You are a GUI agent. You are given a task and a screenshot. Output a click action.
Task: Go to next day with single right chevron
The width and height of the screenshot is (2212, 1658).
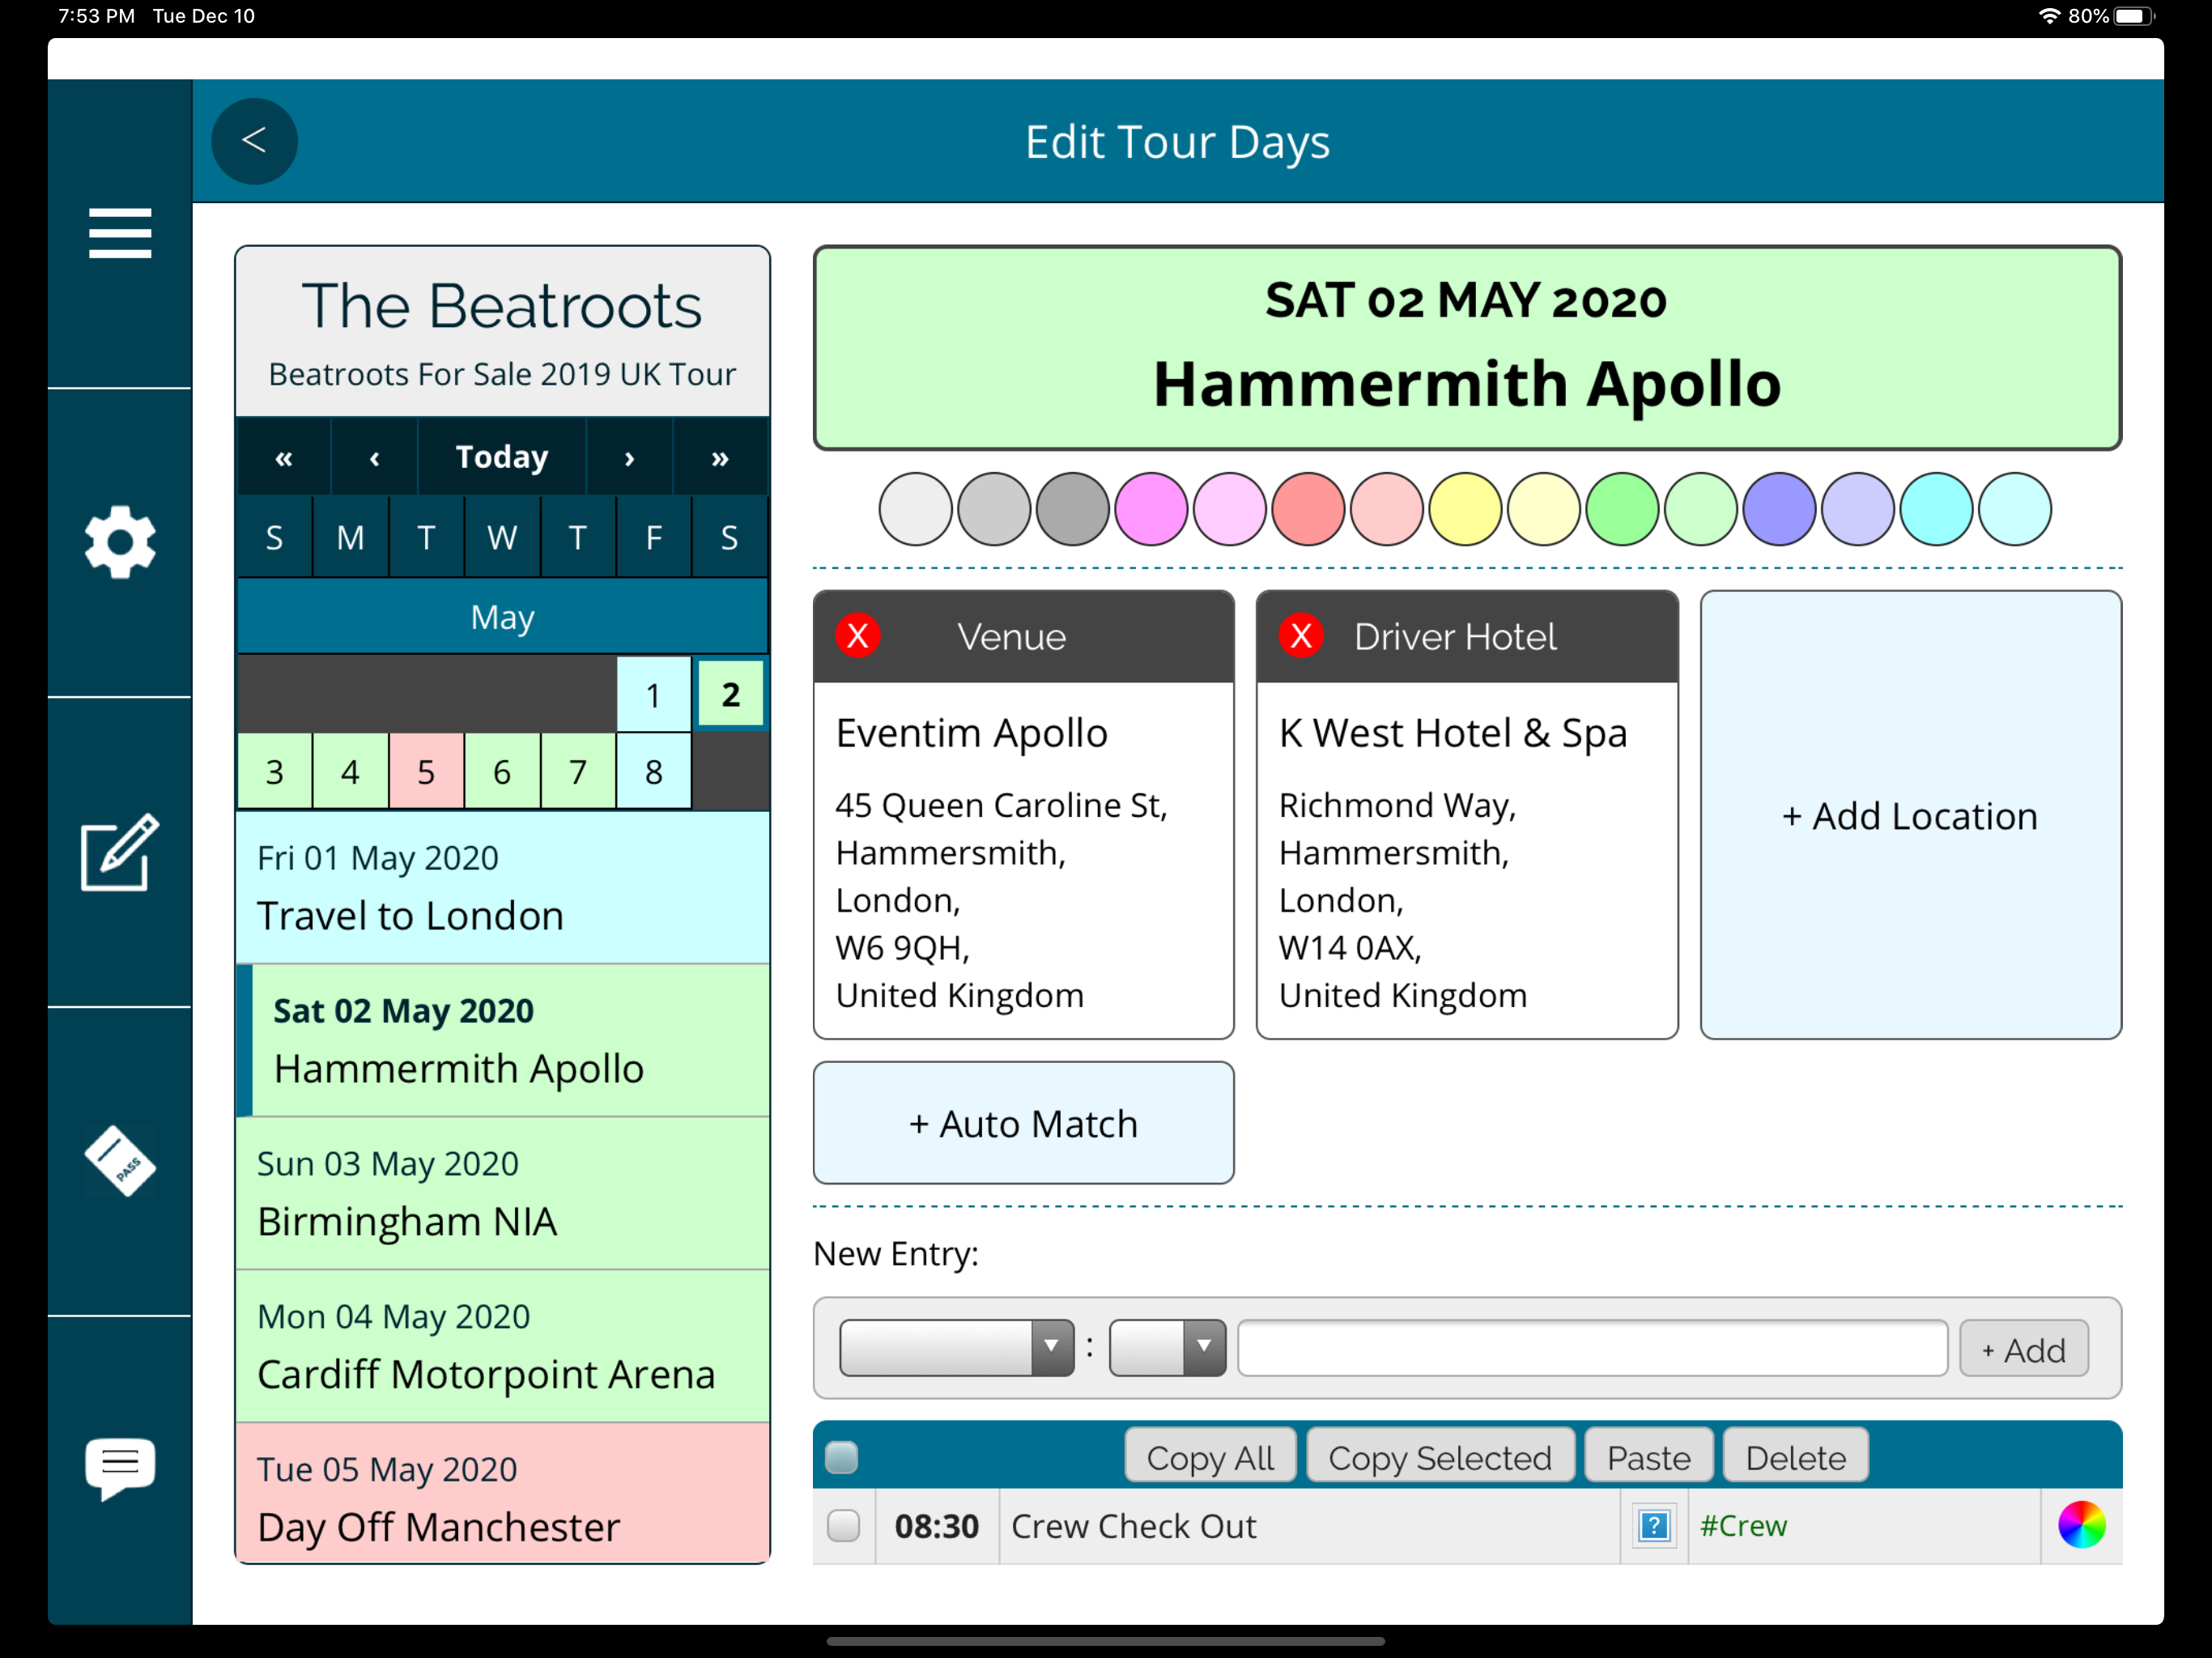[x=629, y=458]
